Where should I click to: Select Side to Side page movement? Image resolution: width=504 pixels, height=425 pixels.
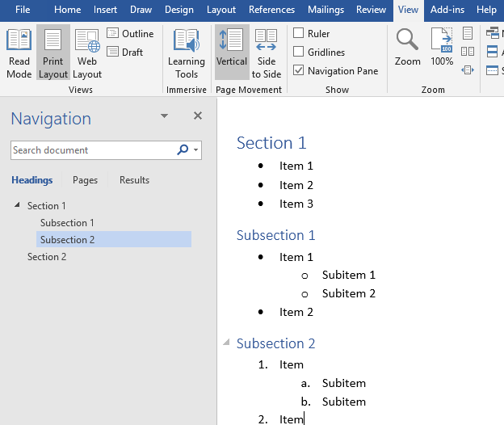267,53
